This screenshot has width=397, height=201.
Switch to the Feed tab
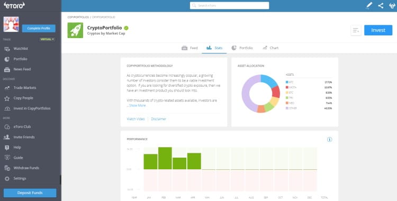(x=190, y=48)
